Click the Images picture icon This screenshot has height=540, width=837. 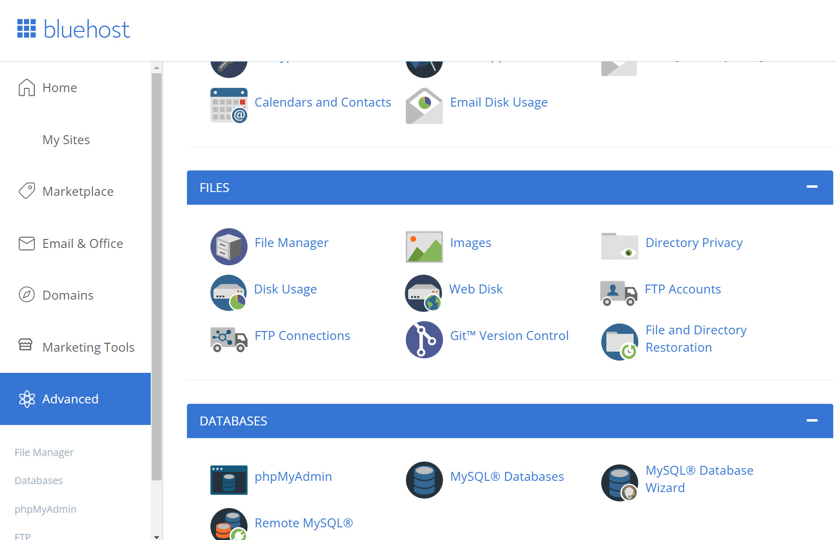[424, 247]
